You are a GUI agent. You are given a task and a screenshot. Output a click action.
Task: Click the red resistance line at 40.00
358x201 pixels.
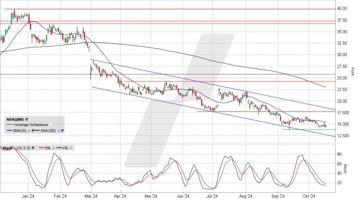(170, 9)
